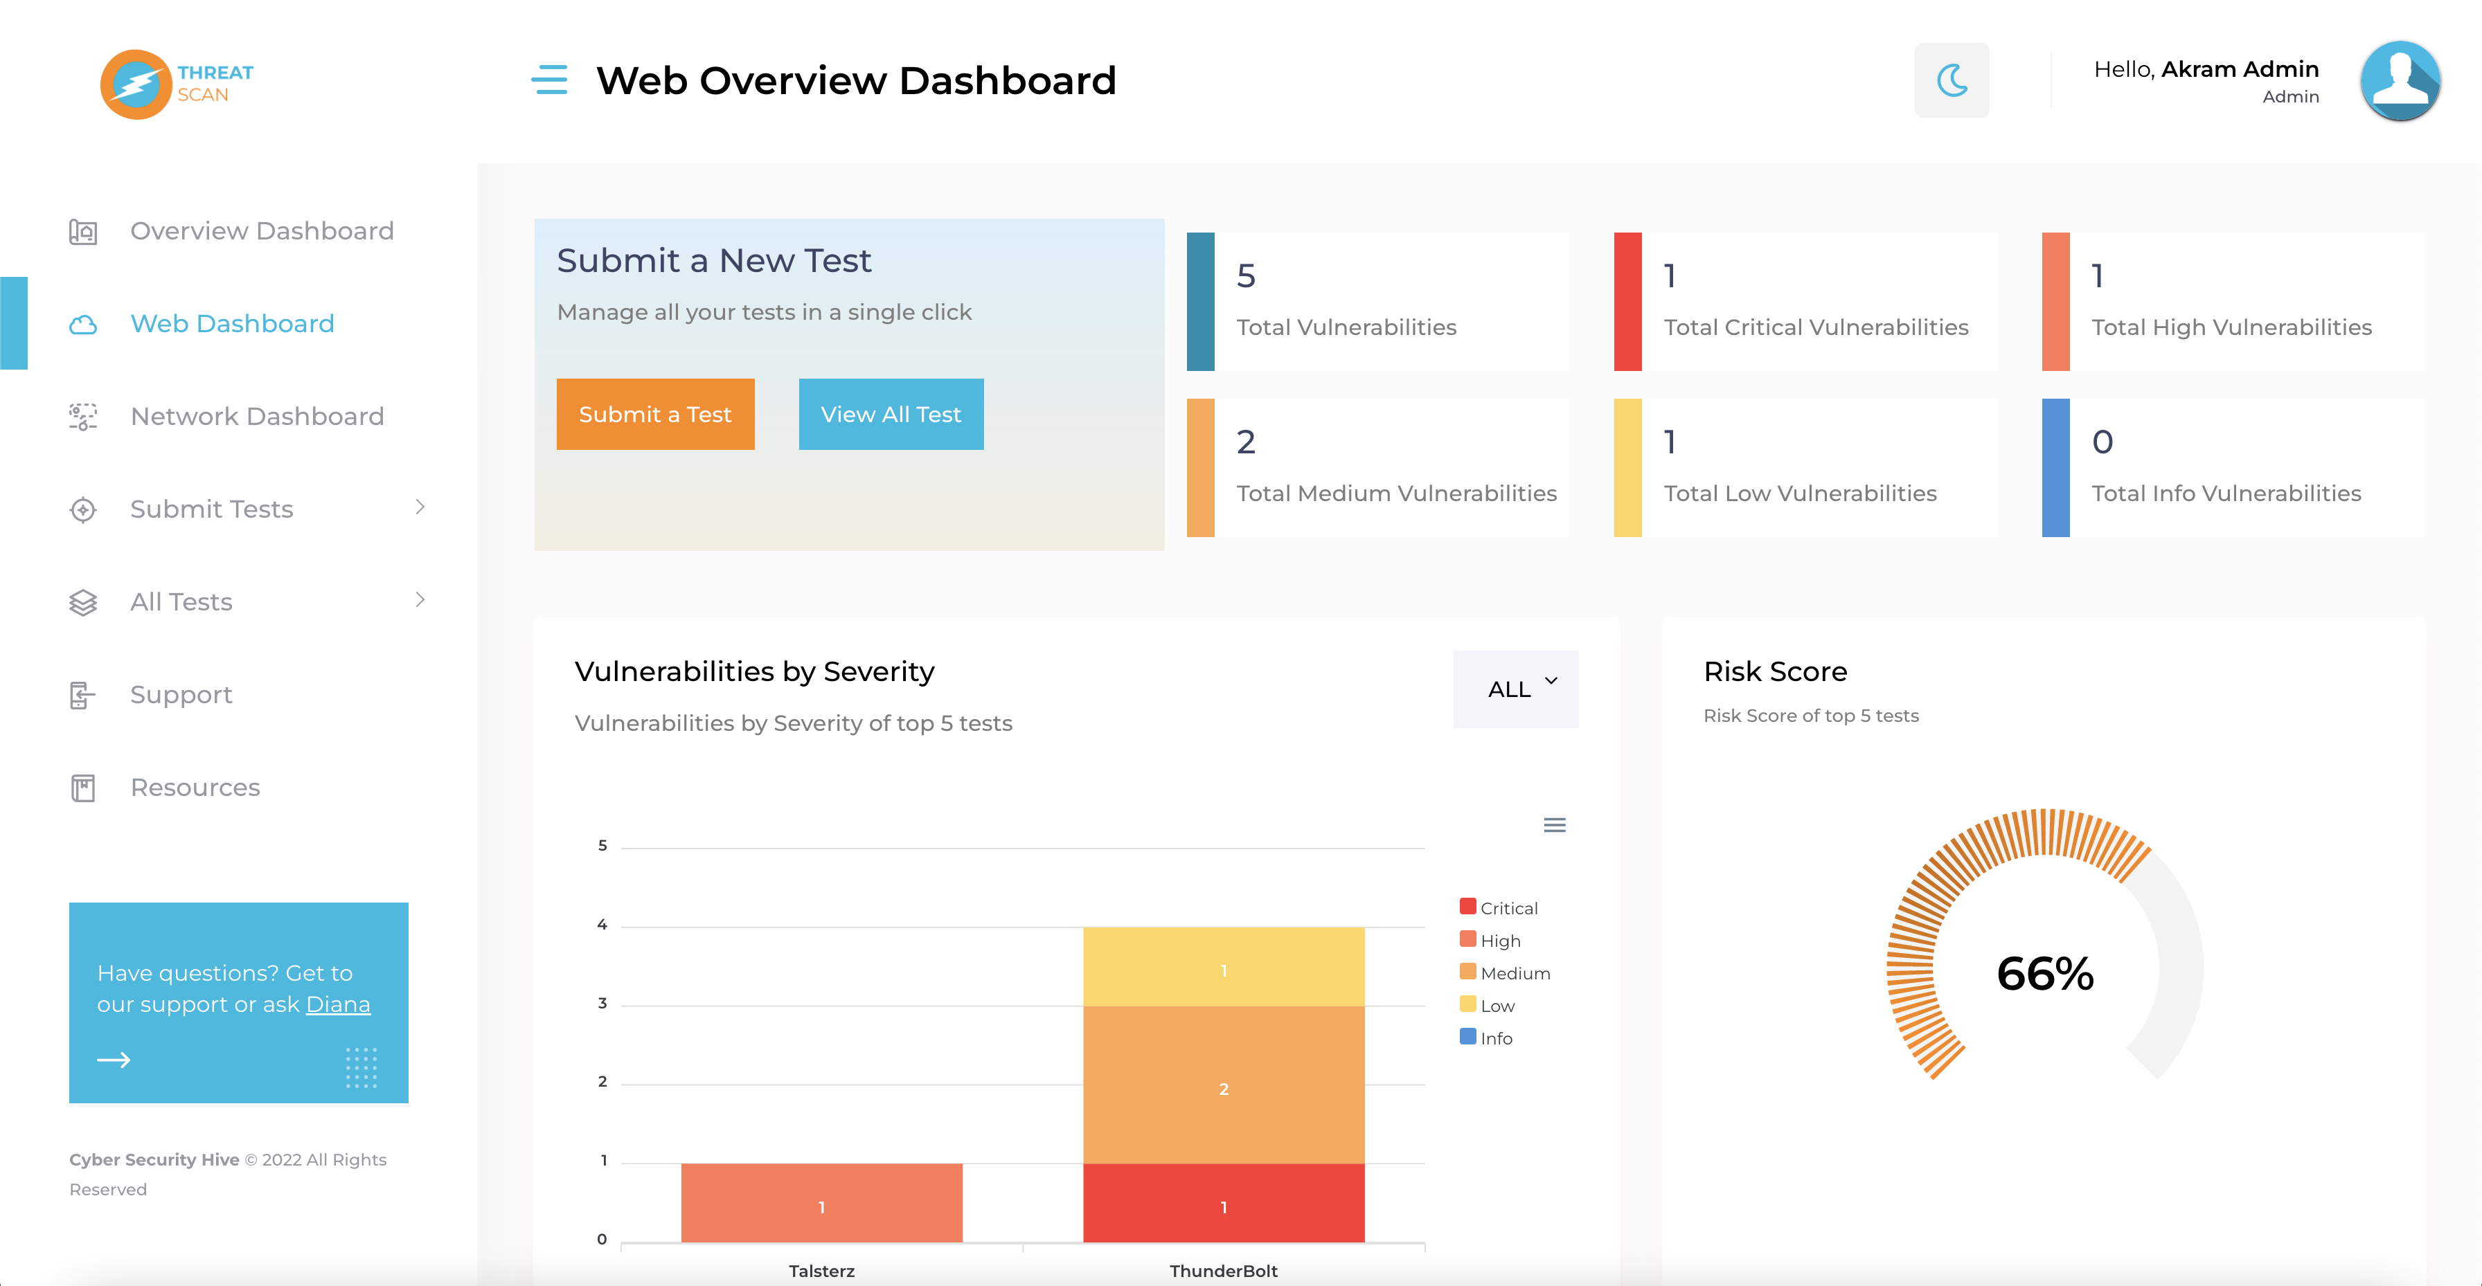Click the Submit a Test button
2482x1286 pixels.
tap(655, 414)
